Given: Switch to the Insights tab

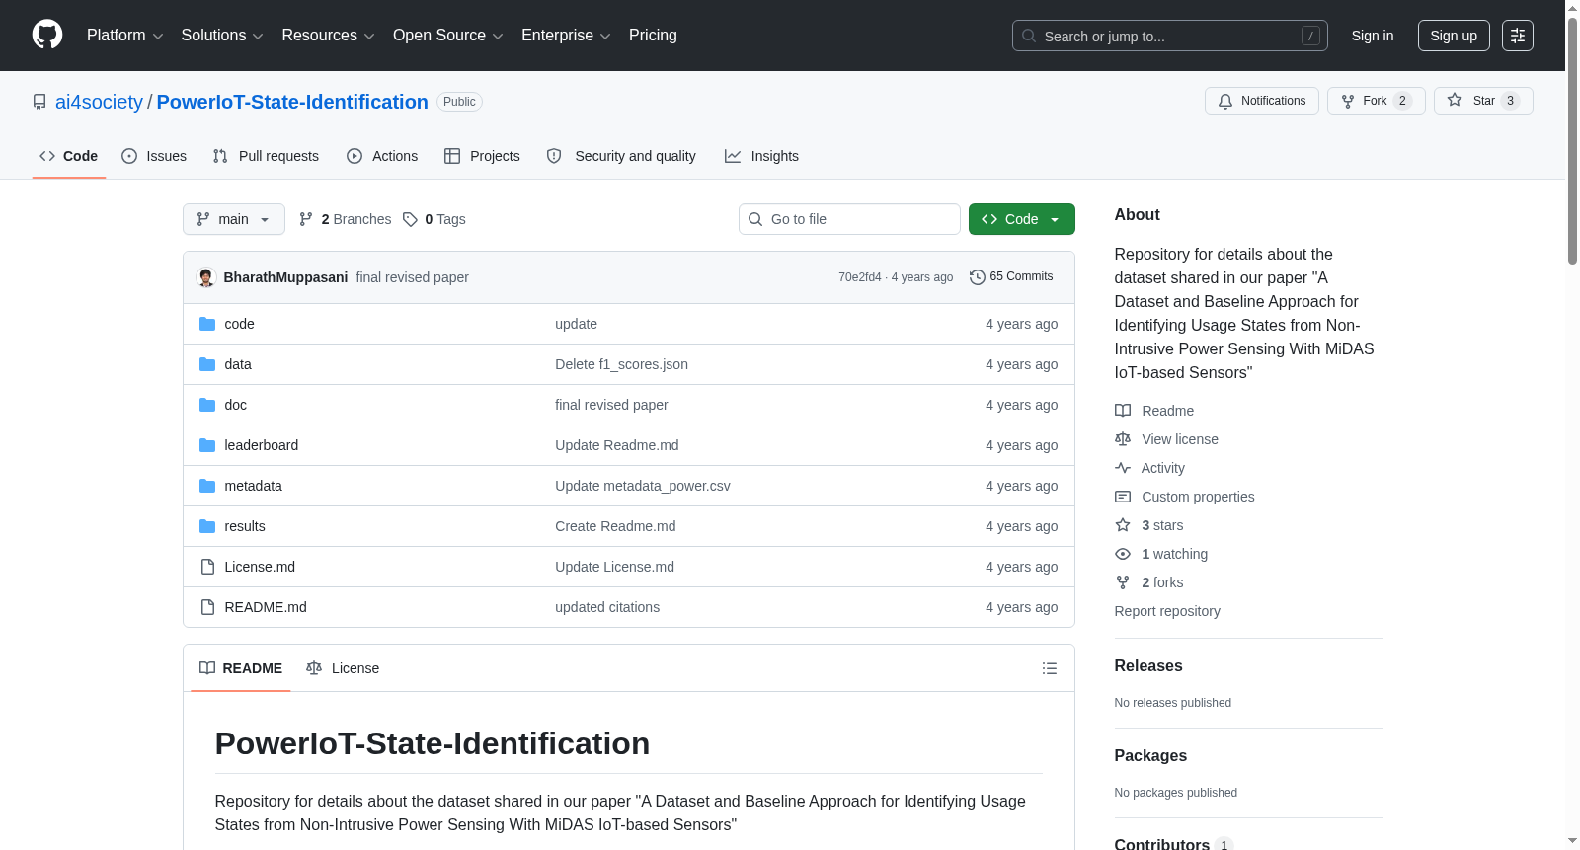Looking at the screenshot, I should click(761, 156).
